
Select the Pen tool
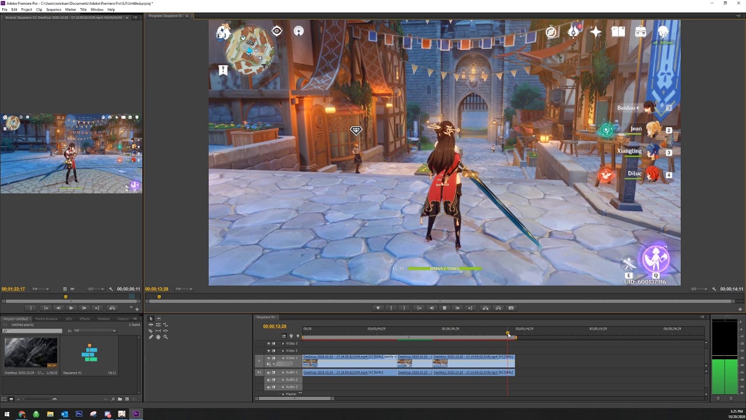click(x=150, y=337)
